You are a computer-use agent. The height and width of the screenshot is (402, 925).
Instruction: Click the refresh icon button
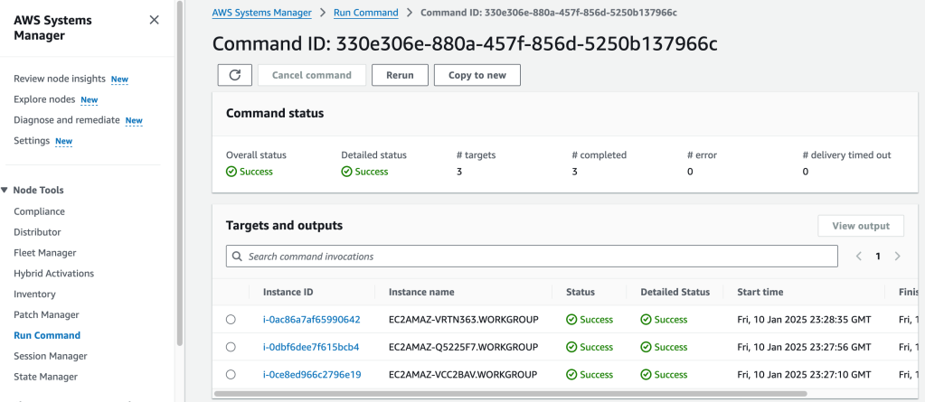234,75
